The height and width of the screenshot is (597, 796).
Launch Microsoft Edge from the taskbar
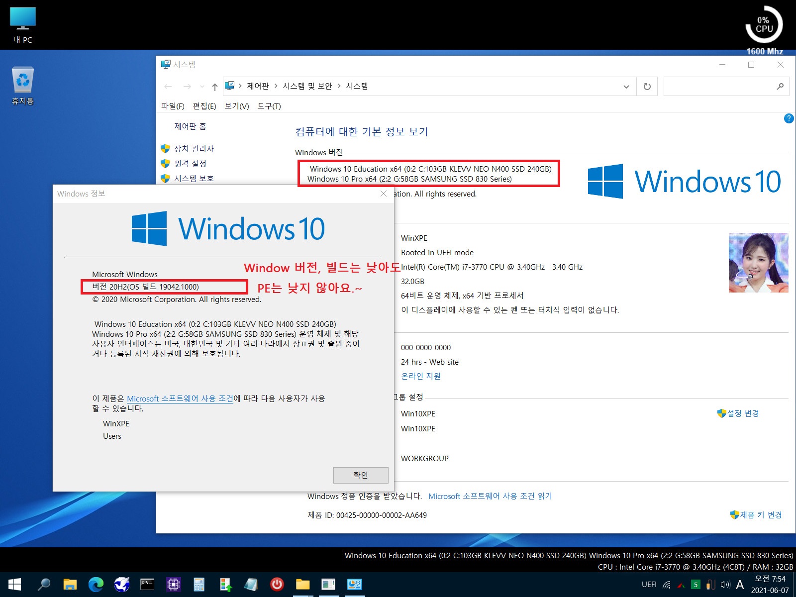coord(96,584)
